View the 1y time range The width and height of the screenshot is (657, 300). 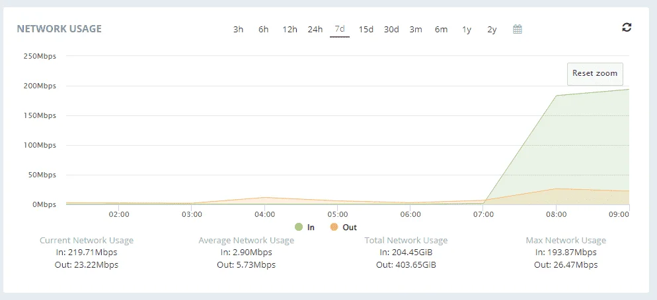click(x=467, y=29)
